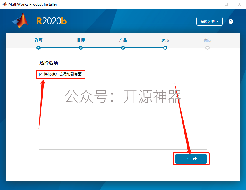This screenshot has height=190, width=246.
Task: Click the 目标 step checkmark circle
Action: click(x=81, y=48)
